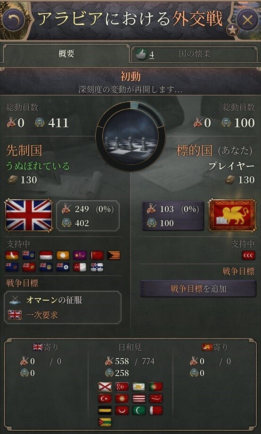Click the British army strength box

coord(88,216)
